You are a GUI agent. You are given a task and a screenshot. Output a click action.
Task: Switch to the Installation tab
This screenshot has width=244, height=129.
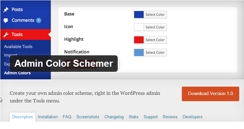pos(48,117)
